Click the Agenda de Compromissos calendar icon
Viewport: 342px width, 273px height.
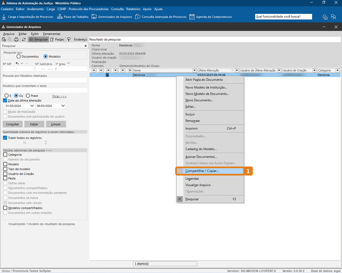pyautogui.click(x=192, y=17)
